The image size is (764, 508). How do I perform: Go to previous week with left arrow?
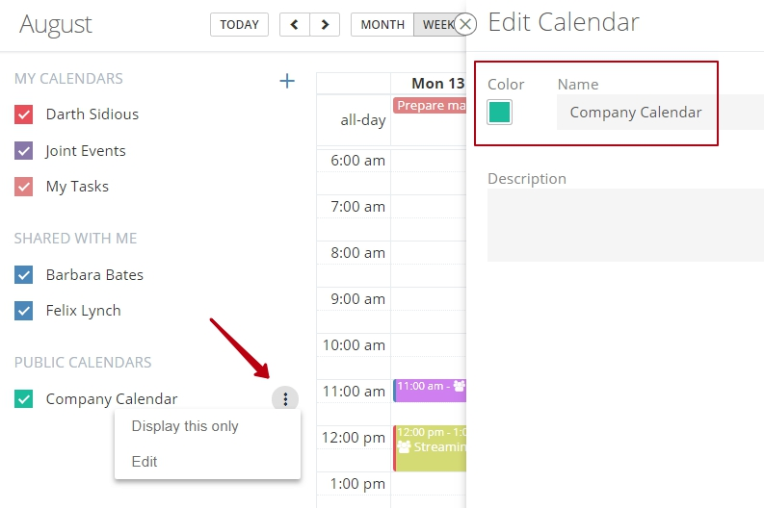pyautogui.click(x=294, y=25)
